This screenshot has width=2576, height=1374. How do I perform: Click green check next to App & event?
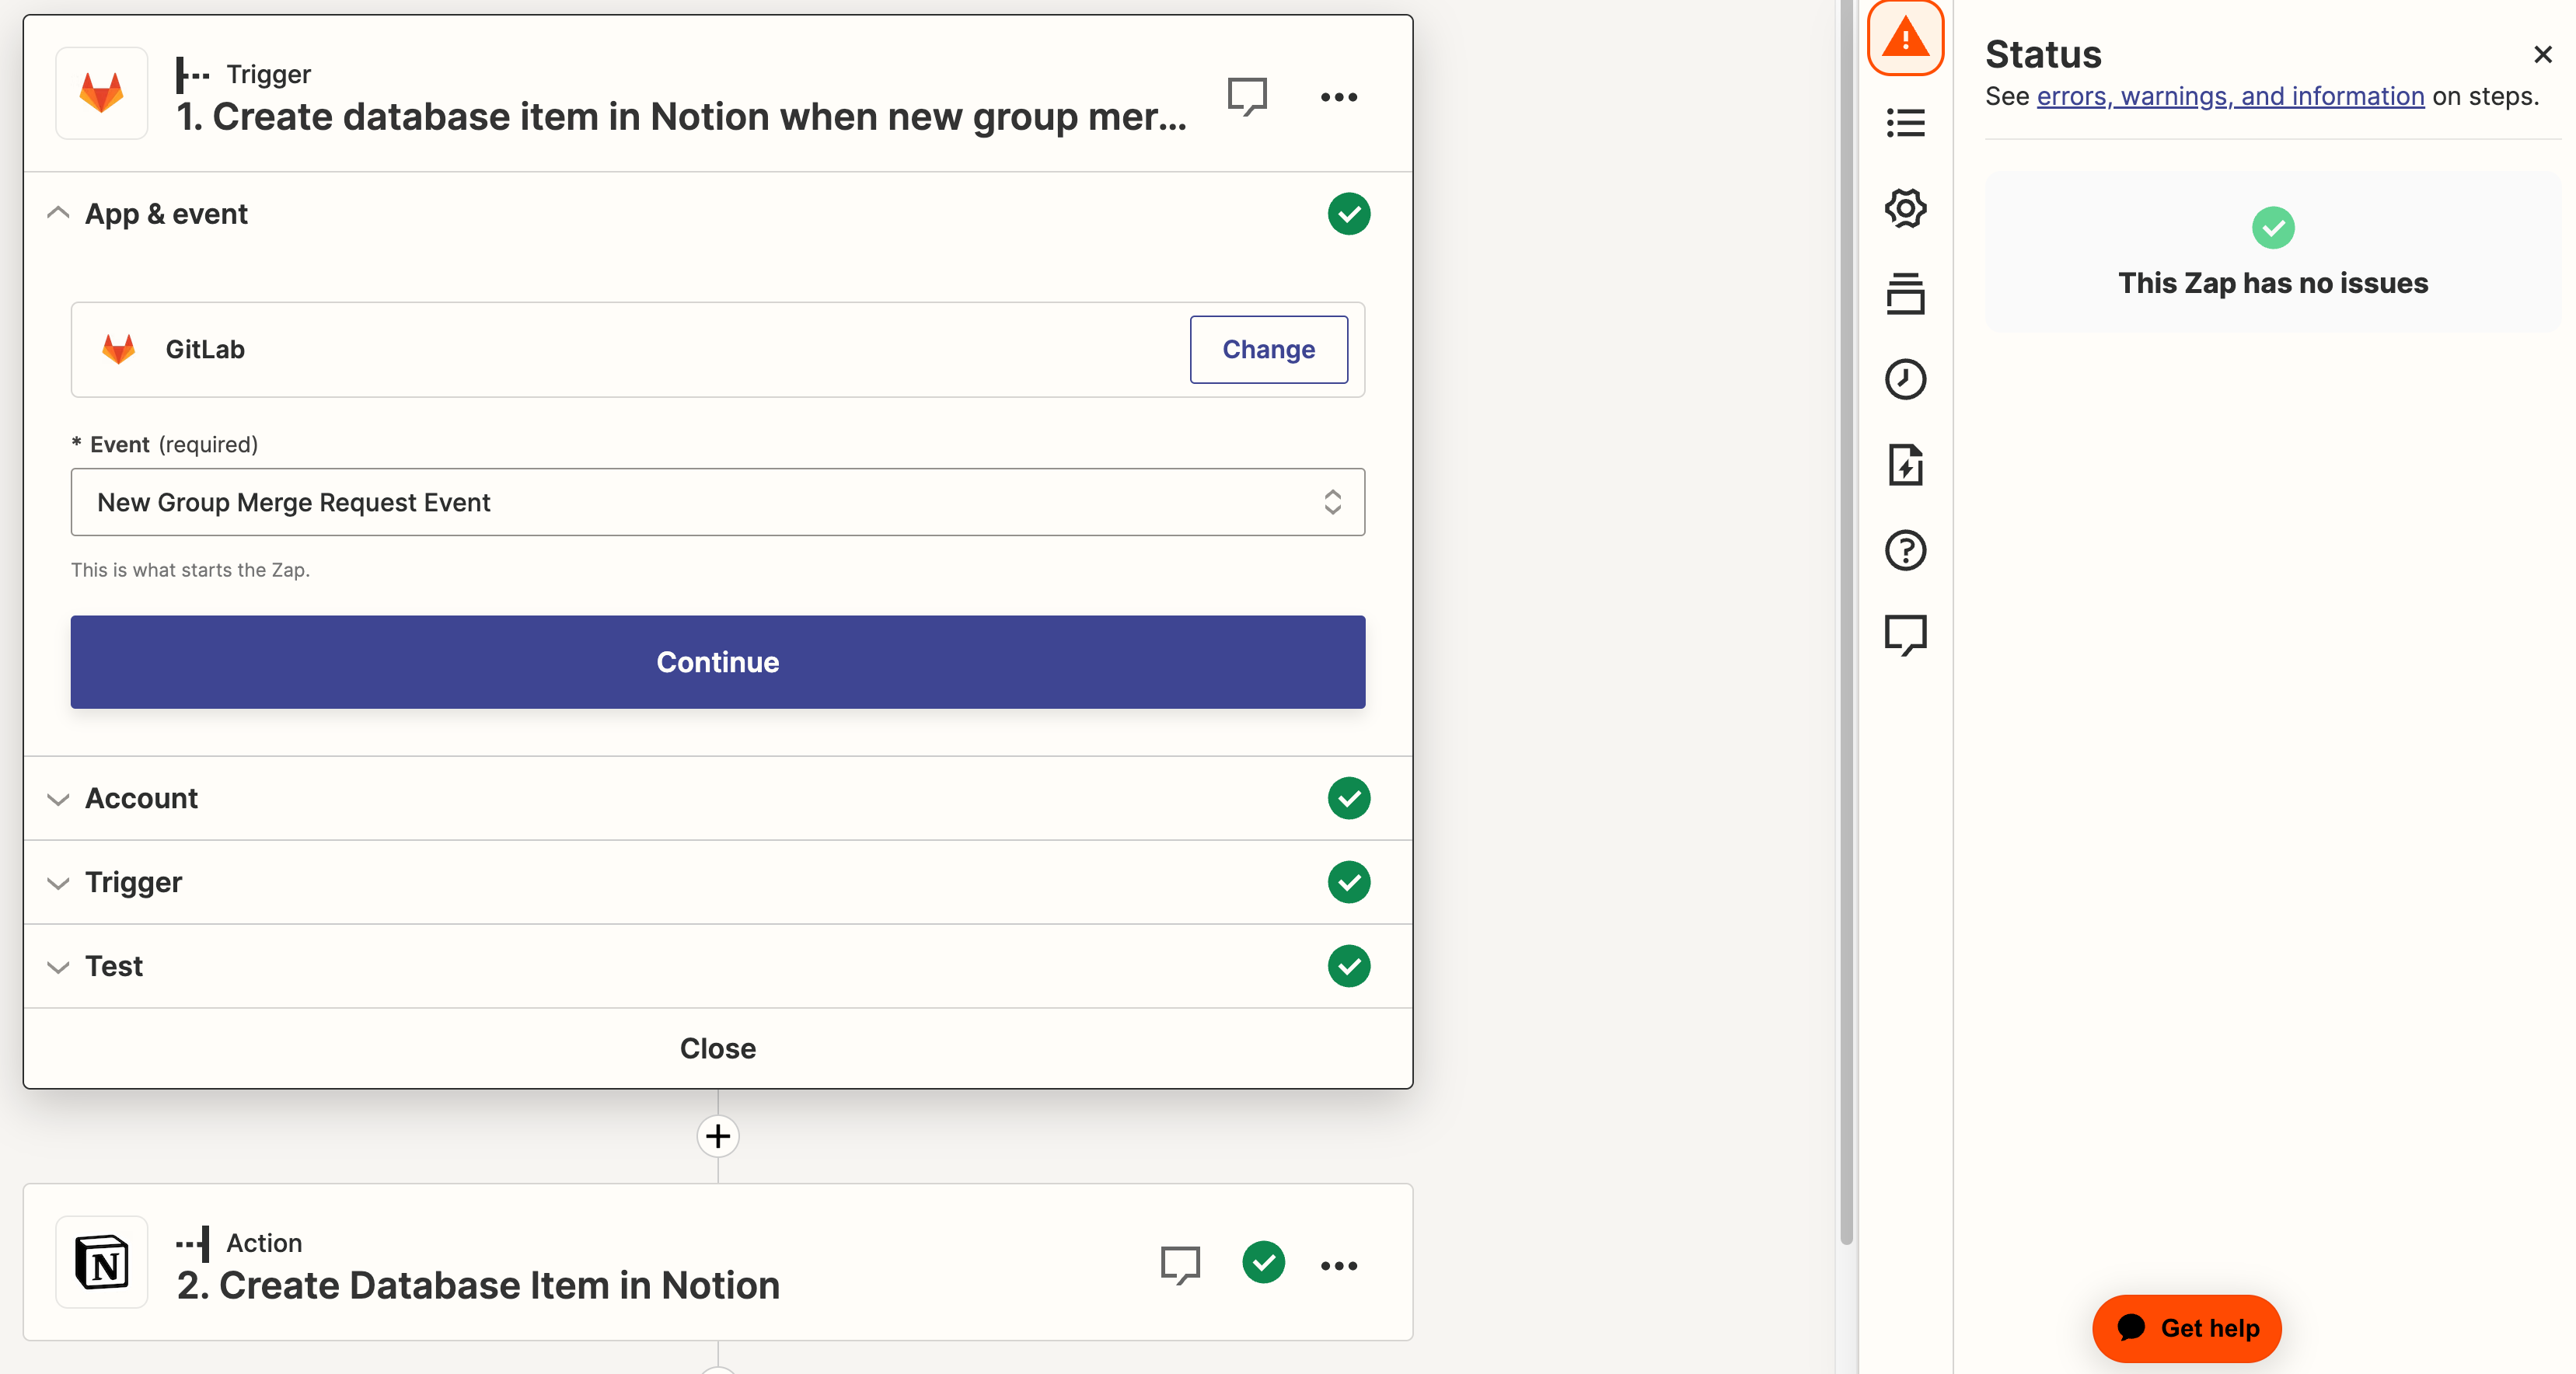(1349, 214)
